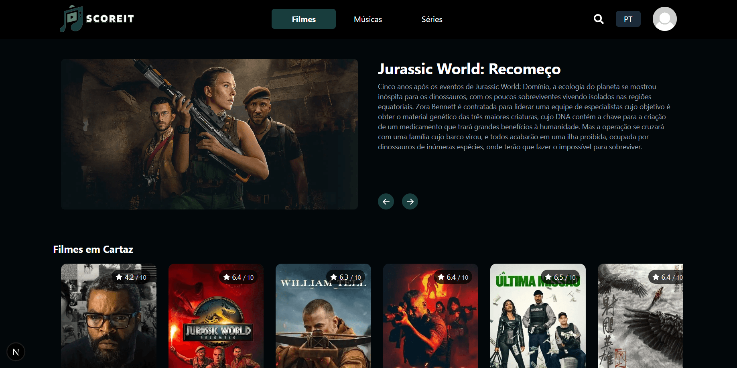
Task: Go to previous featured movie arrow
Action: coord(386,201)
